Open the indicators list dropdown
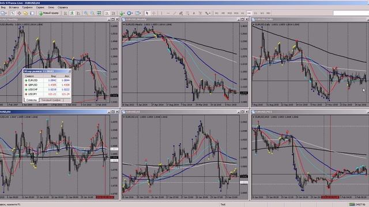Viewport: 369px width, 207px height. pos(122,13)
